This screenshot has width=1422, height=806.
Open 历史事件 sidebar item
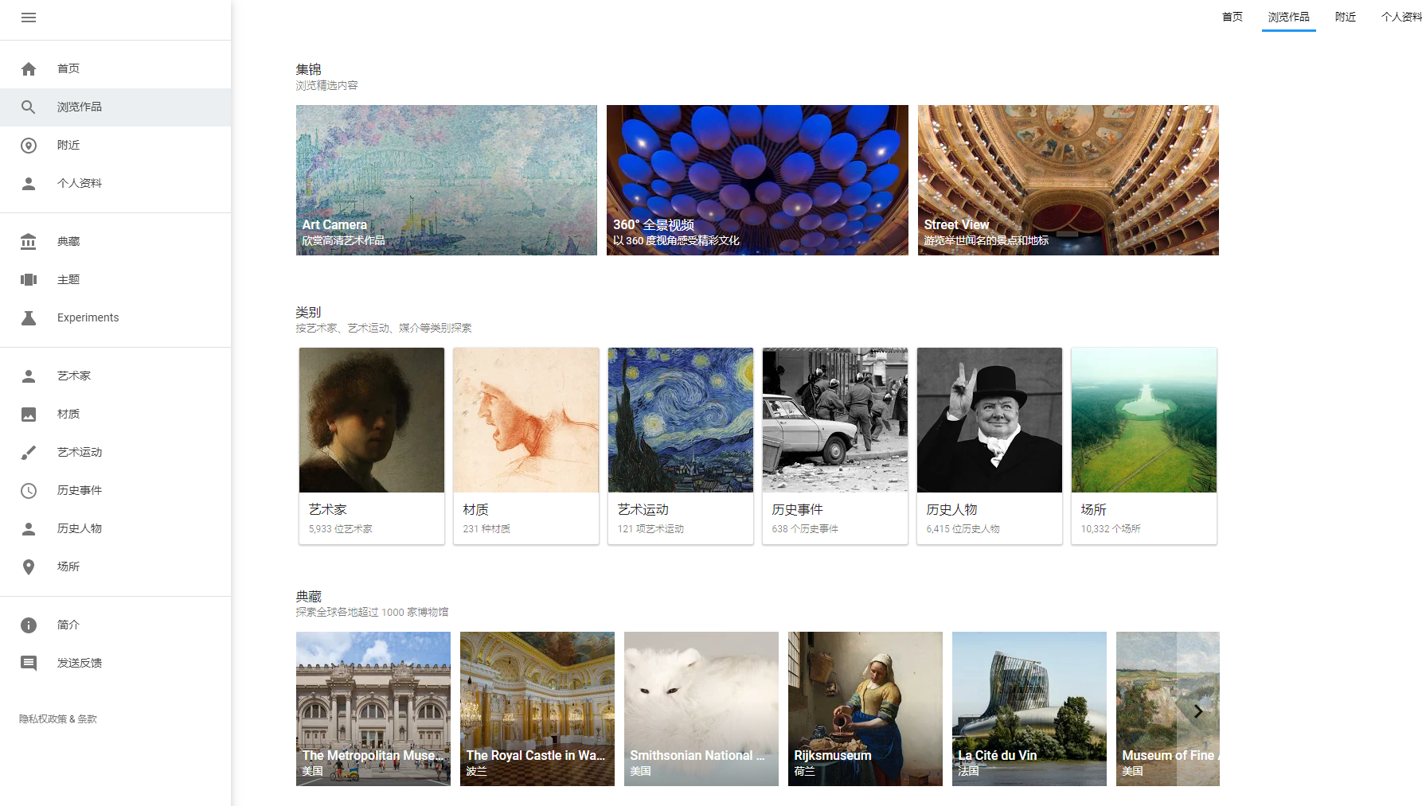[x=115, y=490]
